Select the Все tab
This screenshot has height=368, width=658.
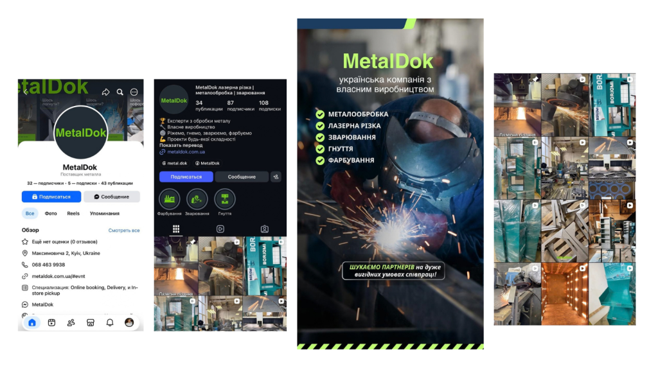coord(30,213)
